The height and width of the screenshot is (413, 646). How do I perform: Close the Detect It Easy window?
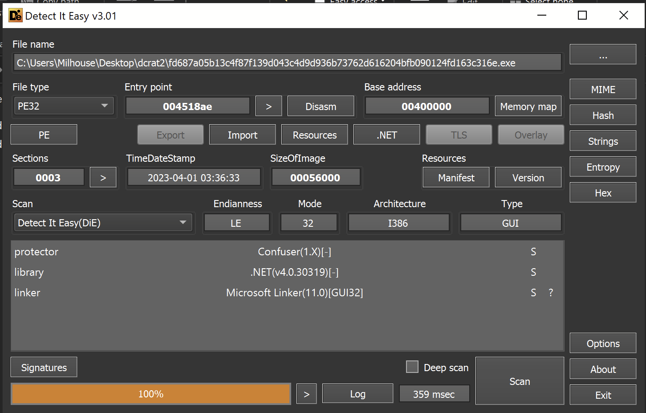(x=624, y=16)
